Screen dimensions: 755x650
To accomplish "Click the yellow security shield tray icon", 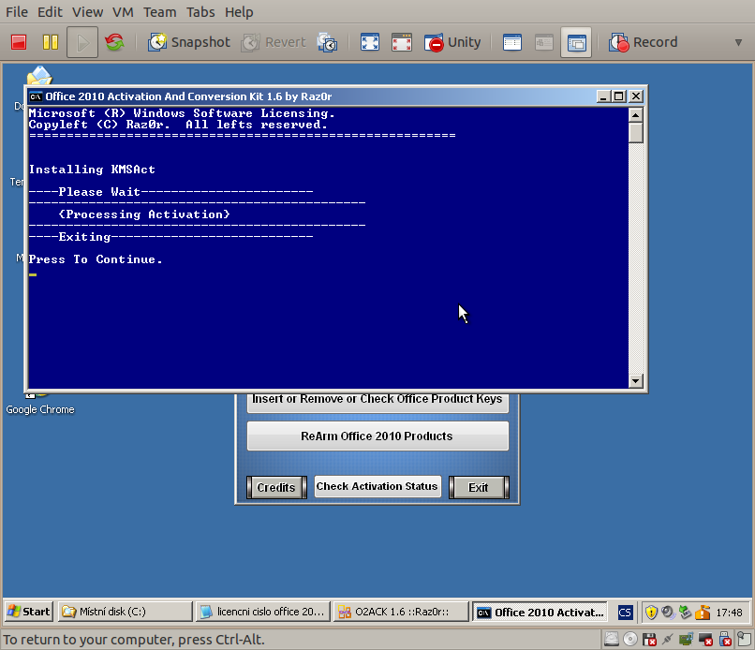I will pyautogui.click(x=651, y=613).
